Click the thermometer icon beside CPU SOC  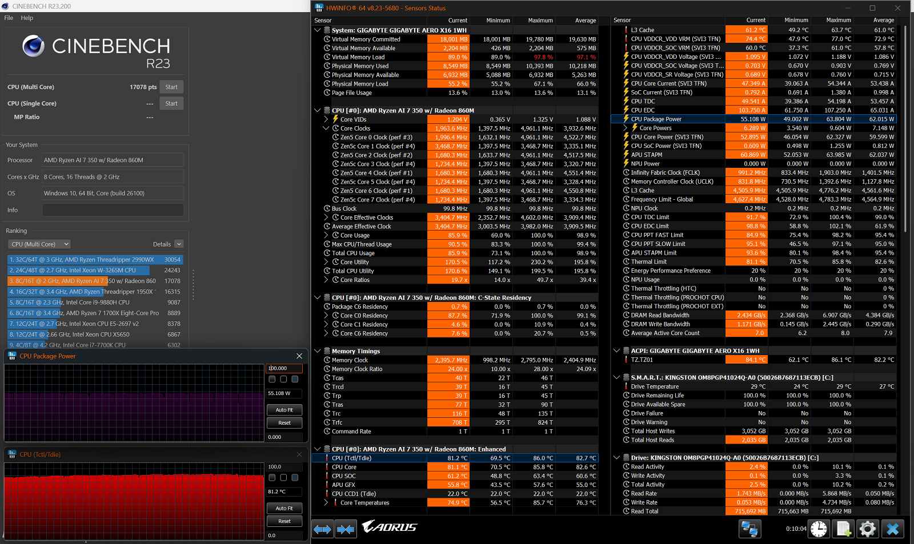click(x=327, y=476)
